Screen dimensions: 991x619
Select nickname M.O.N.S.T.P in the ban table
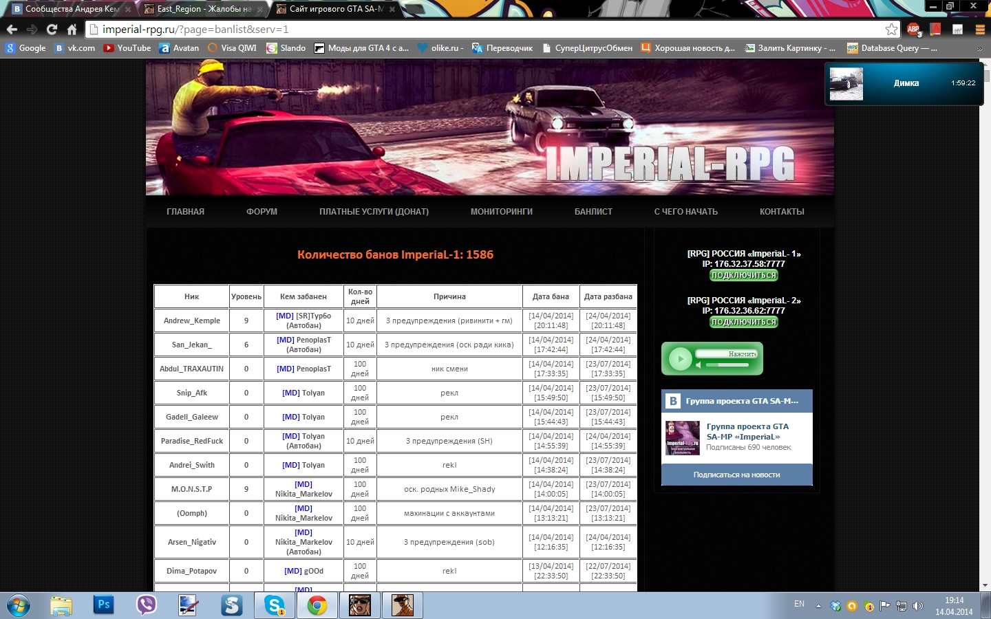coord(192,489)
